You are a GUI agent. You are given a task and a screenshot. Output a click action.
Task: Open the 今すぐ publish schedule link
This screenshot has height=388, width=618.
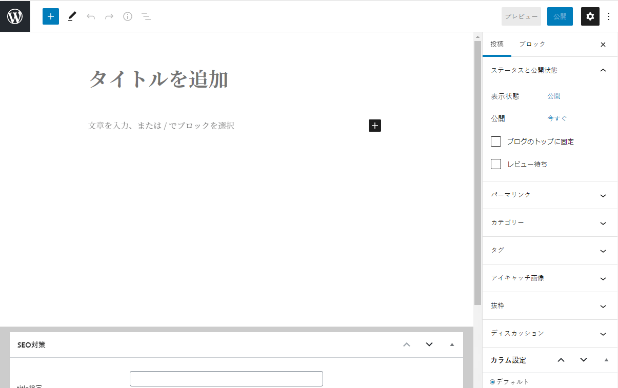pyautogui.click(x=556, y=118)
